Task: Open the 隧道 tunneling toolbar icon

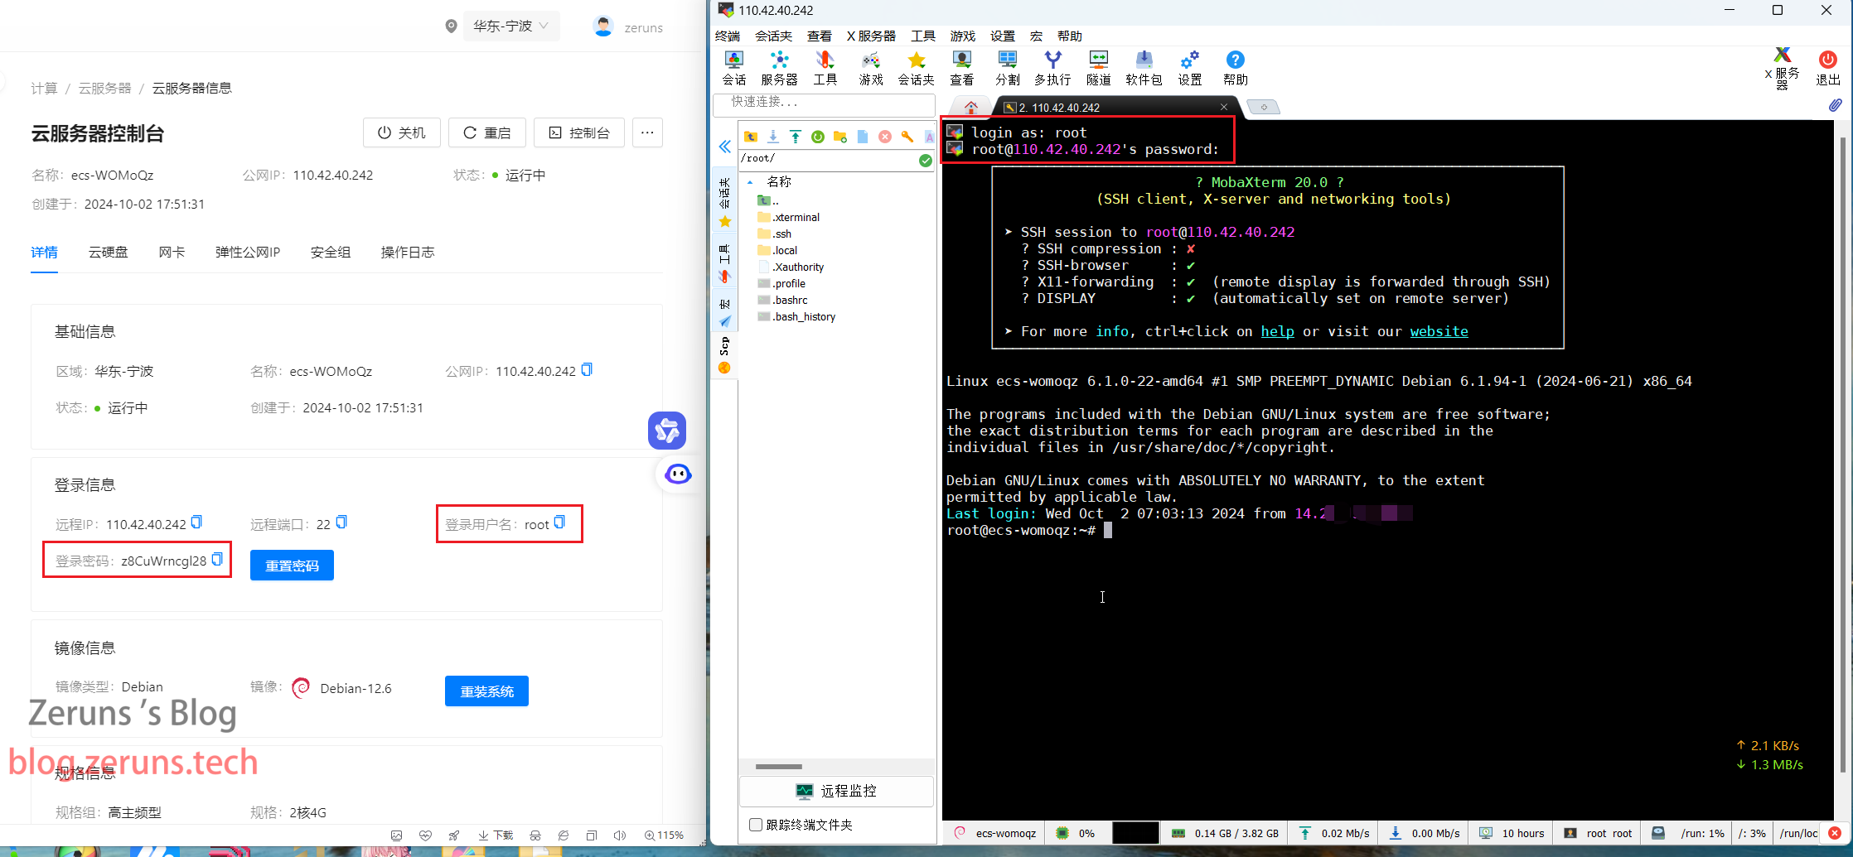Action: (x=1098, y=68)
